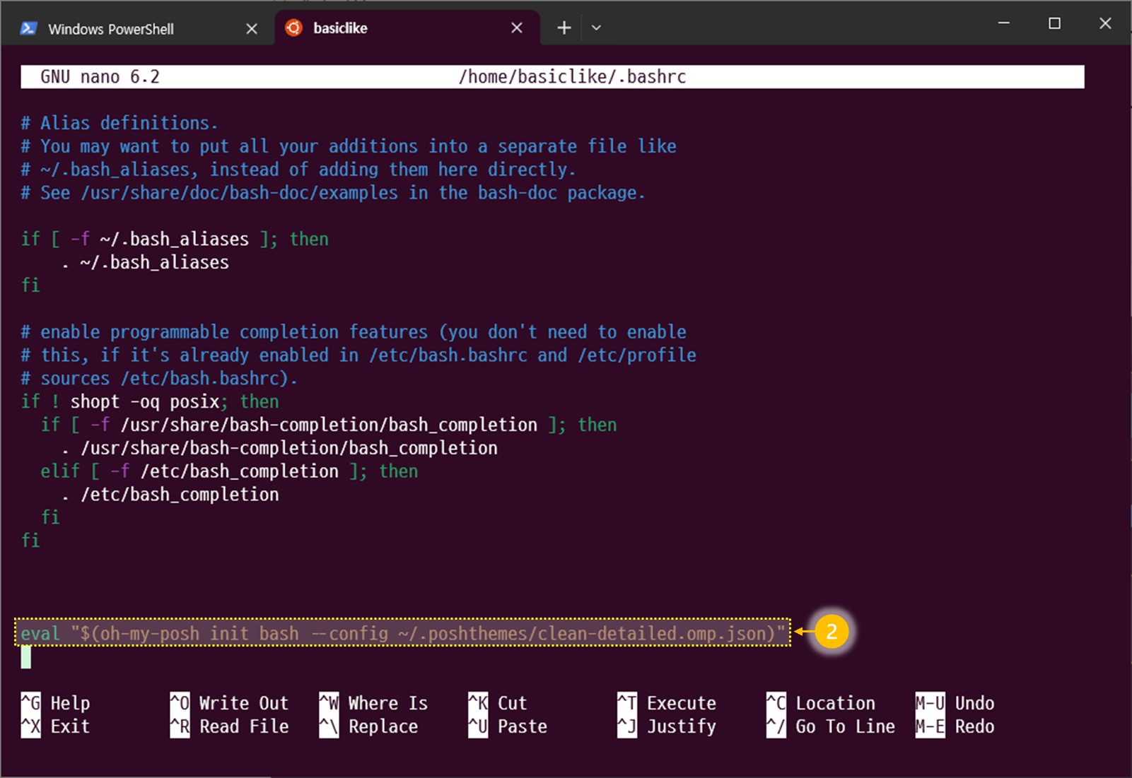The width and height of the screenshot is (1132, 778).
Task: Click the 'if ! shopt -oq posix; then' line
Action: pyautogui.click(x=150, y=401)
